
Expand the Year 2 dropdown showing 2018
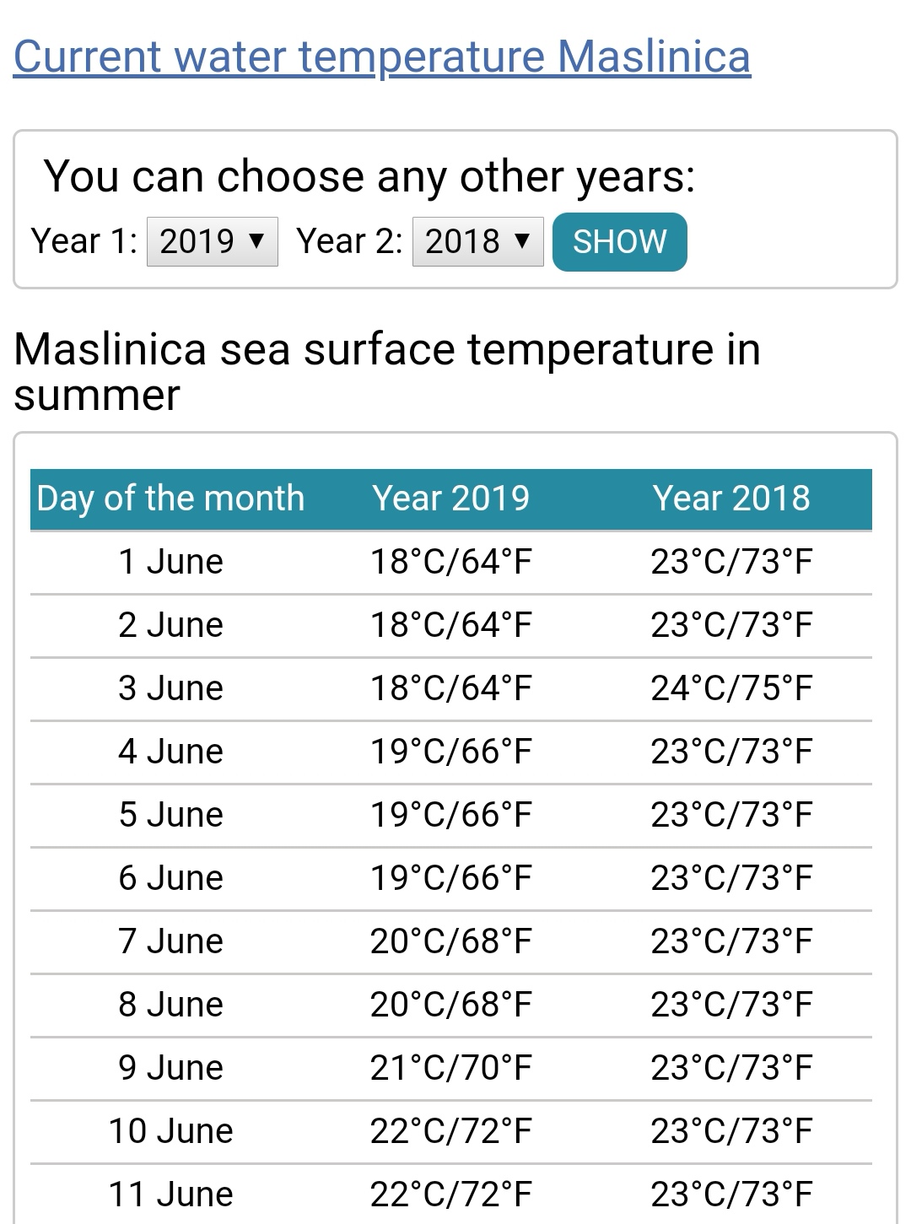click(477, 241)
